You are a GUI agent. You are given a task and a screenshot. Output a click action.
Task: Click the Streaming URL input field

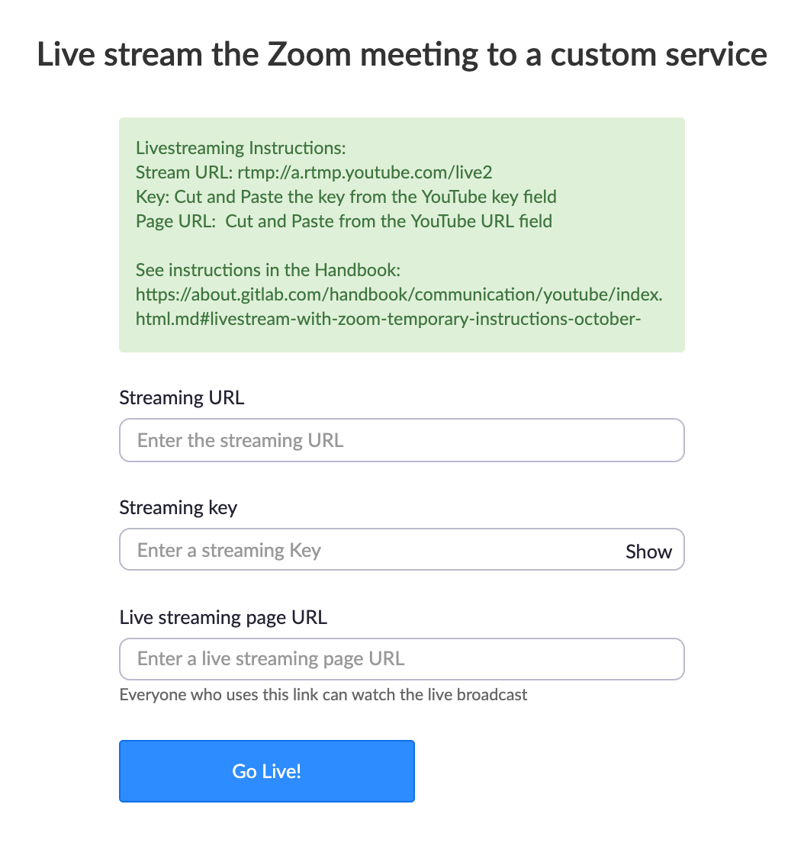click(x=402, y=440)
